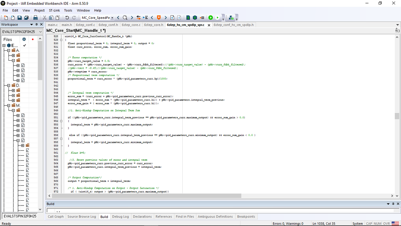Navigate forward with page-arrow icon

[179, 18]
